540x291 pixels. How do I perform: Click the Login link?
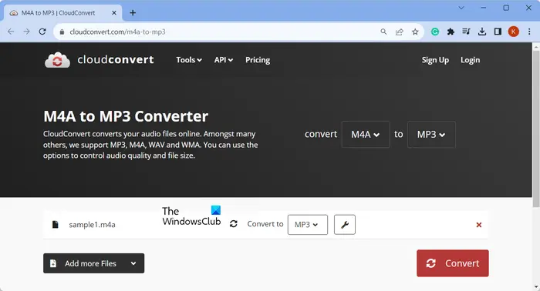pyautogui.click(x=470, y=60)
